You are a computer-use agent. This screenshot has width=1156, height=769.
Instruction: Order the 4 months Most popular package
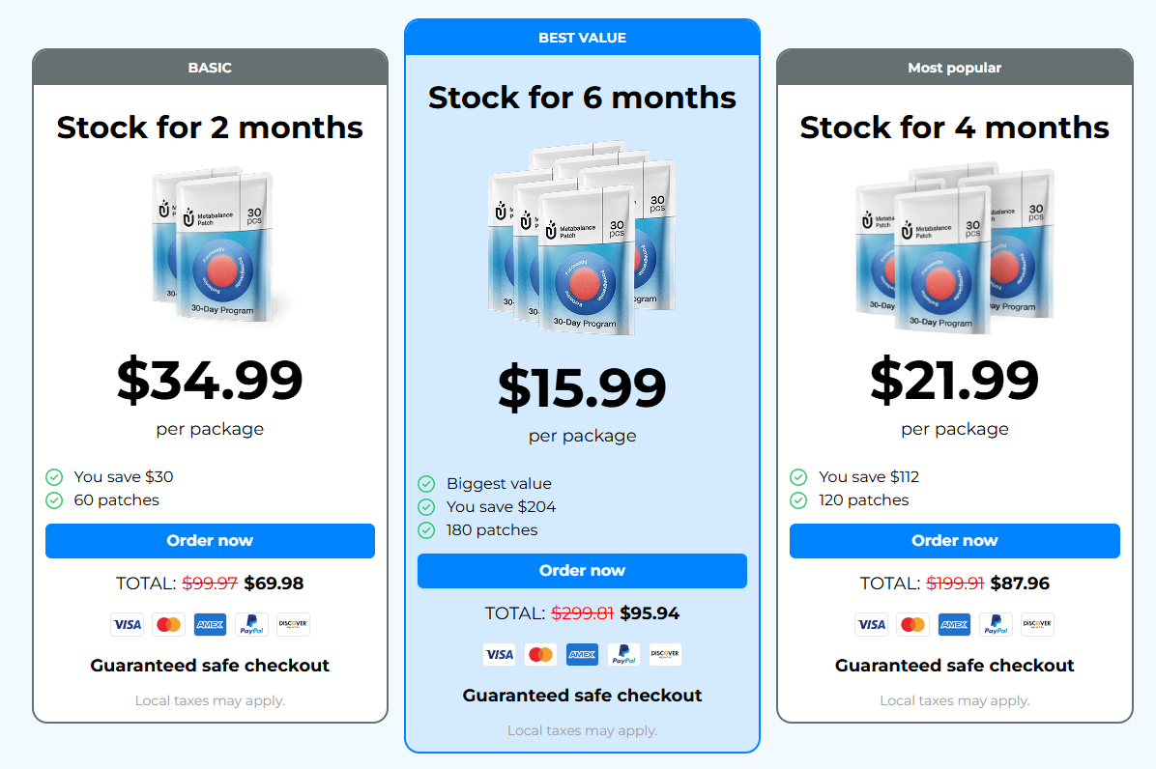click(x=955, y=541)
